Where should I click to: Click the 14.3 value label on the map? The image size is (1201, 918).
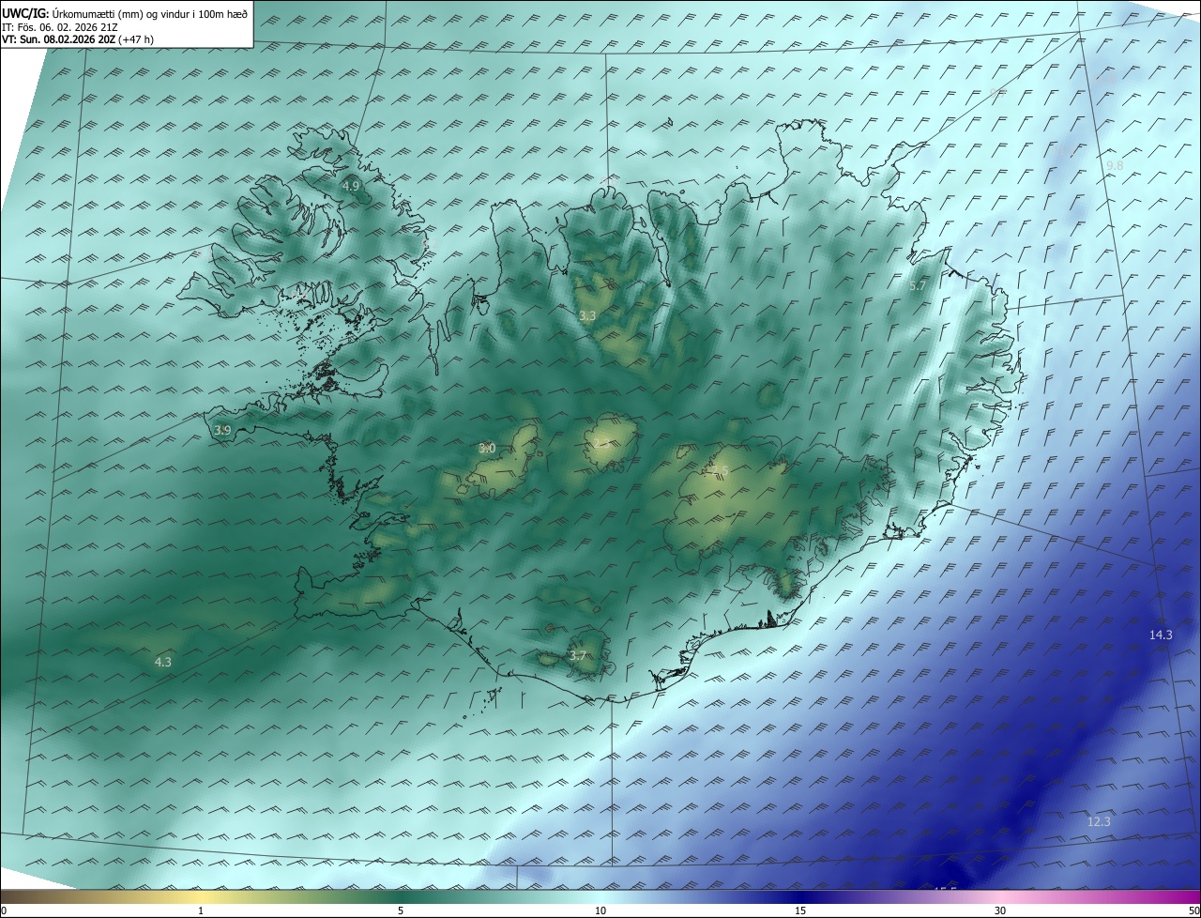[x=1161, y=635]
